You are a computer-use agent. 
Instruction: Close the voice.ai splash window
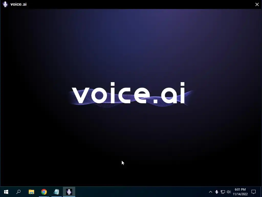tap(257, 4)
